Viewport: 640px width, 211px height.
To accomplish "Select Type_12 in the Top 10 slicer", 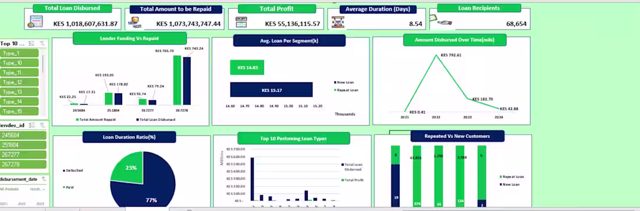I will tap(20, 82).
